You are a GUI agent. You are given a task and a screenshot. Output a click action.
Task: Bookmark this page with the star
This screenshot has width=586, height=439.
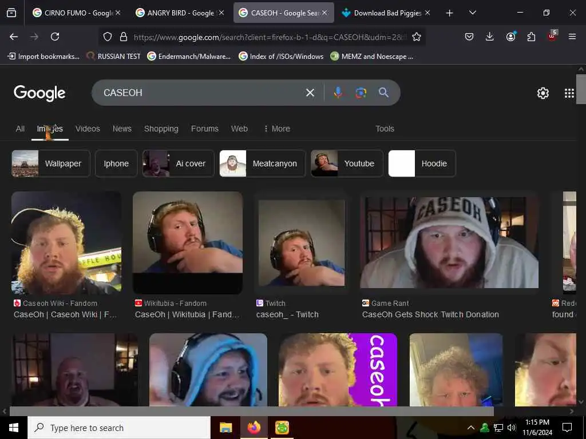[x=417, y=37]
